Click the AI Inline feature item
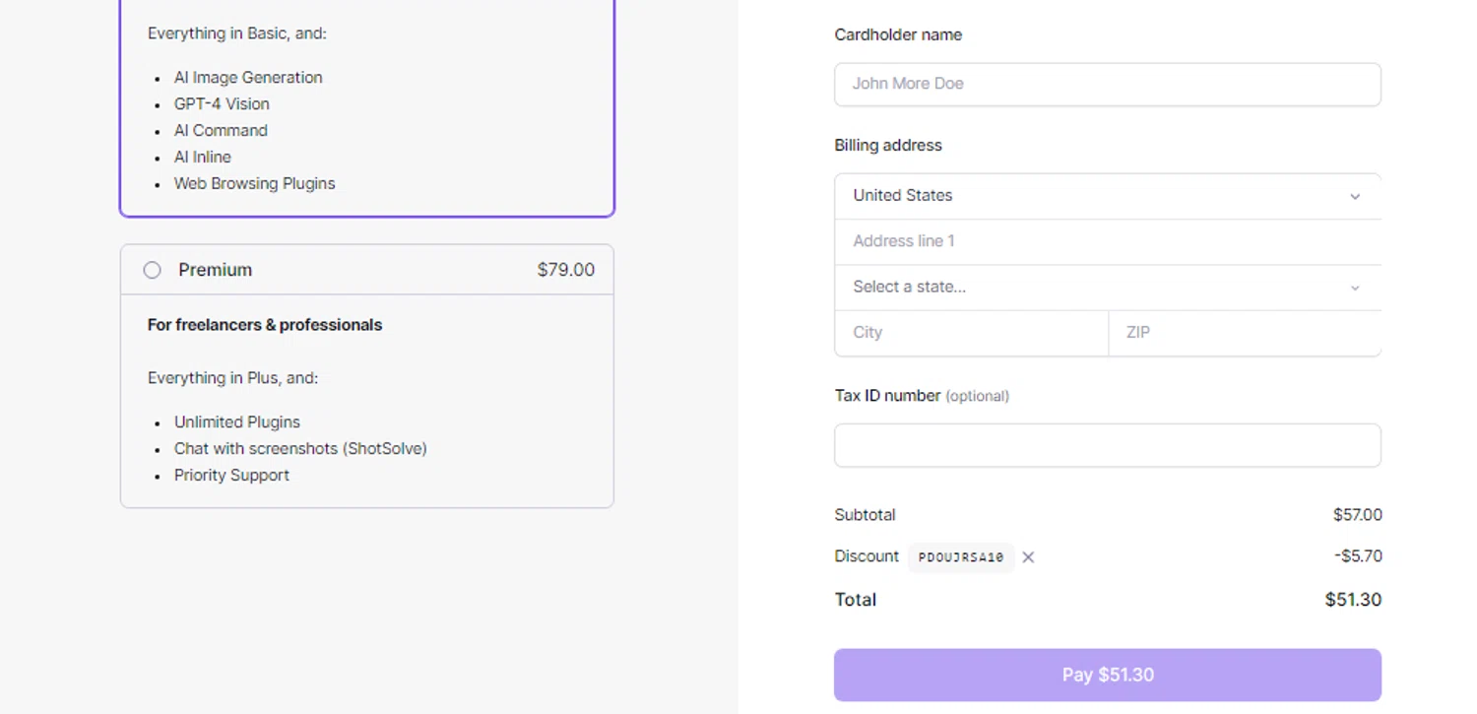This screenshot has width=1477, height=714. (x=203, y=158)
